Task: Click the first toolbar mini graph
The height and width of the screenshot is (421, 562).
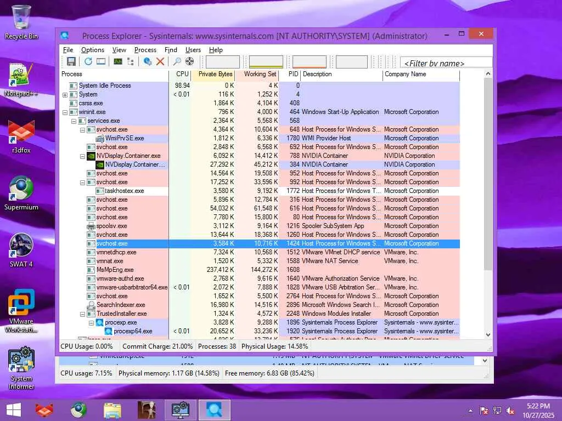Action: click(223, 61)
